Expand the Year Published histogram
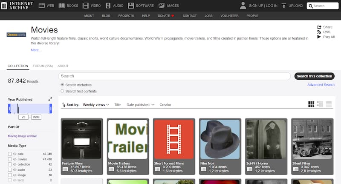 click(x=50, y=99)
